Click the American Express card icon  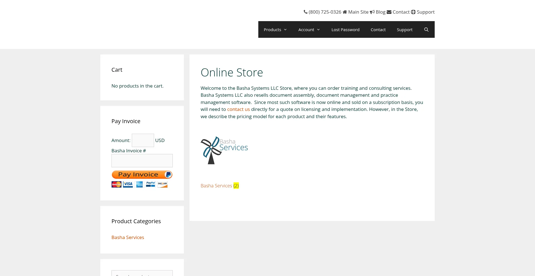pos(139,184)
